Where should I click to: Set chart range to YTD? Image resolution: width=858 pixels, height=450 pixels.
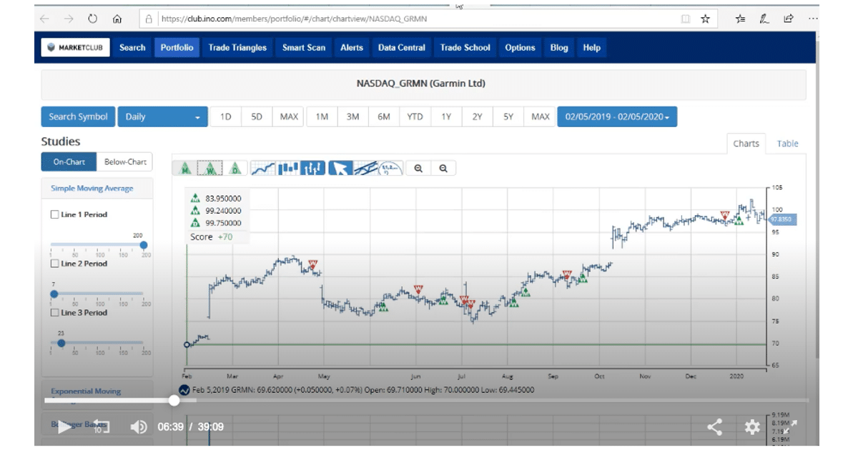[x=415, y=117]
